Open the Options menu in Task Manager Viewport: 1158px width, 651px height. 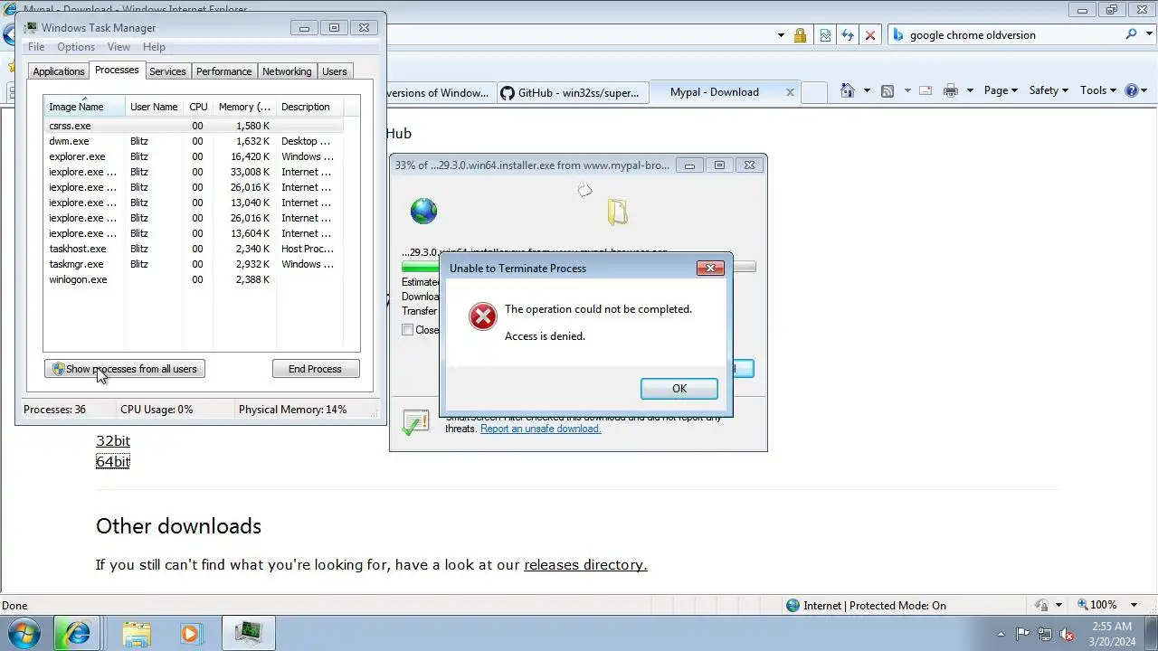(x=76, y=47)
